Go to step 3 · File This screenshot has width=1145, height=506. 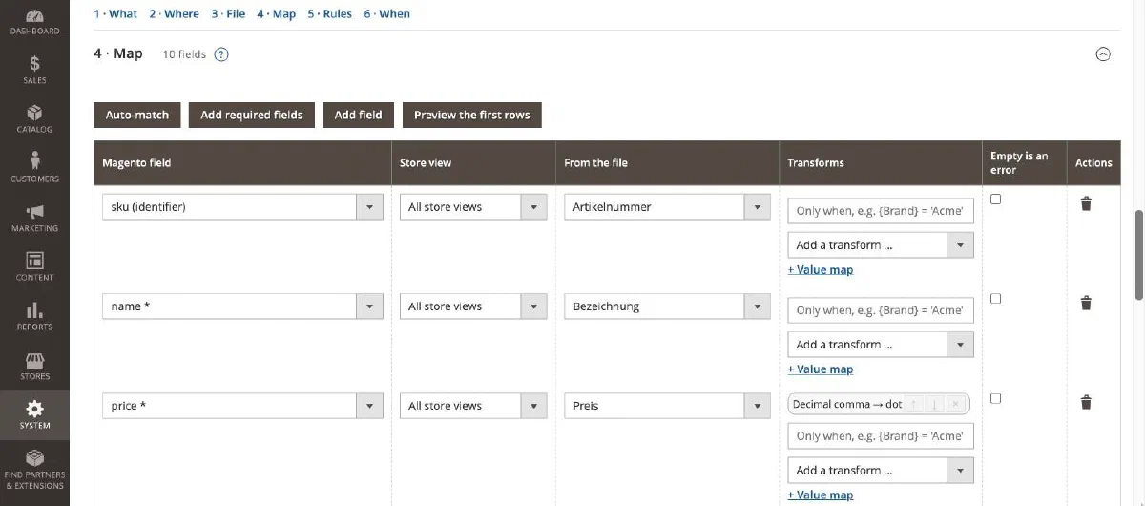coord(228,14)
